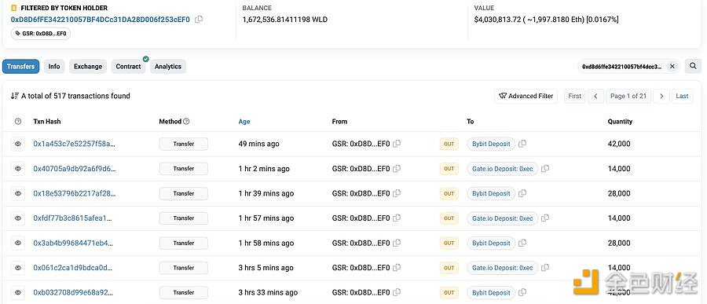Preview transaction 0xfdf77b3c8615afea1 with eye icon
The height and width of the screenshot is (304, 707).
click(x=18, y=218)
